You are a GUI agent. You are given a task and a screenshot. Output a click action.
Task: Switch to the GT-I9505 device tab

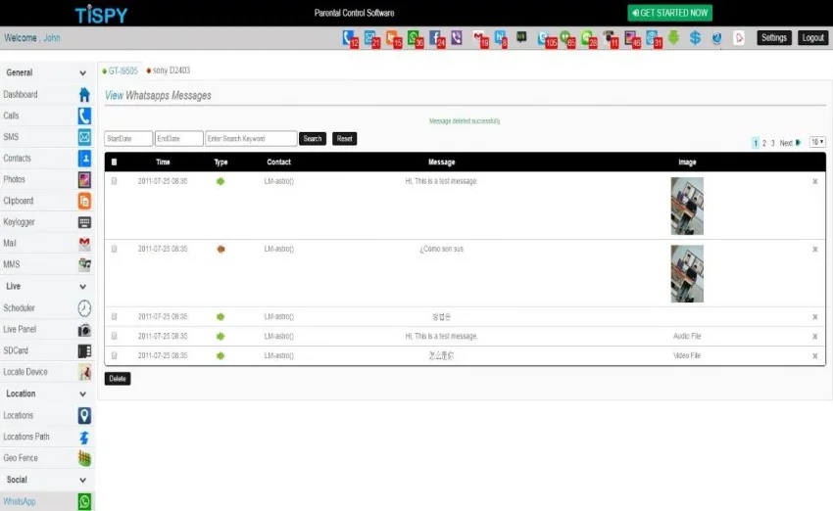point(121,70)
